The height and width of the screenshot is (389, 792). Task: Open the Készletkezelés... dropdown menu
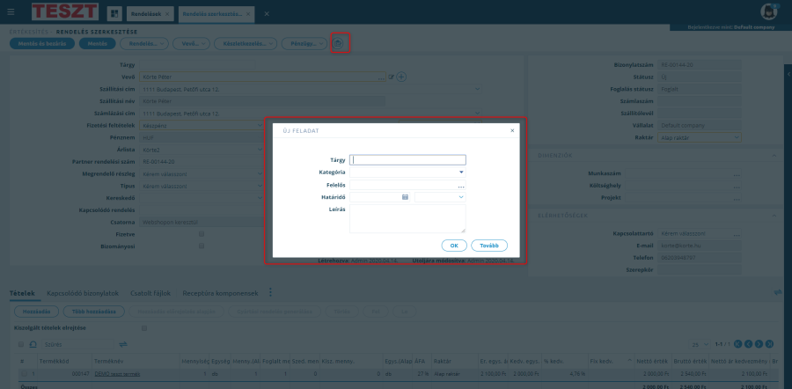246,44
